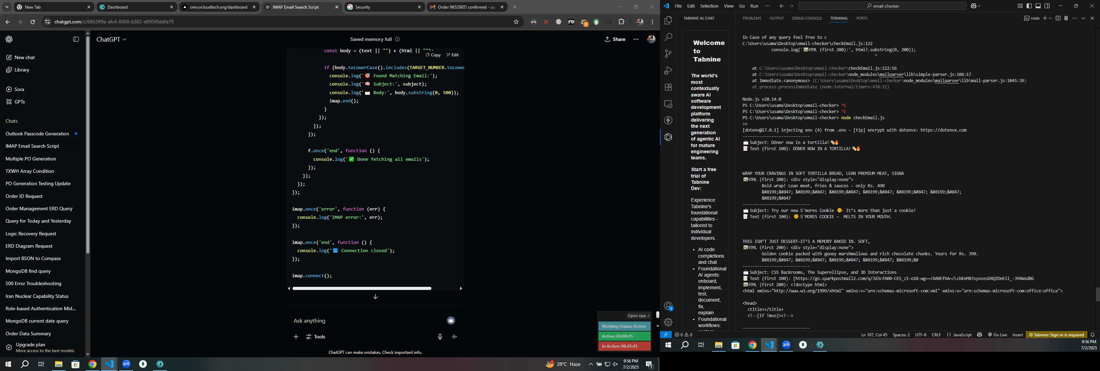Switch to the PROBLEMS panel tab
This screenshot has height=371, width=1100.
751,18
